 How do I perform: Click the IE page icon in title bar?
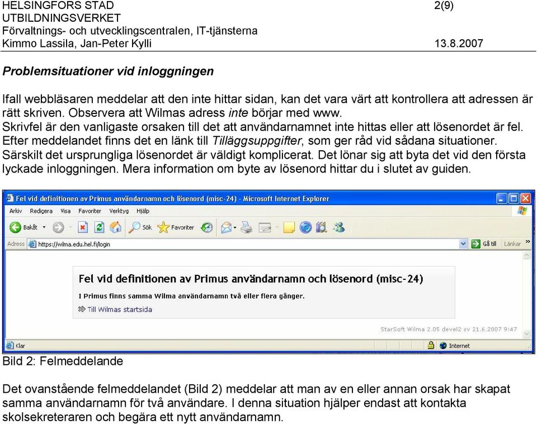click(x=10, y=198)
